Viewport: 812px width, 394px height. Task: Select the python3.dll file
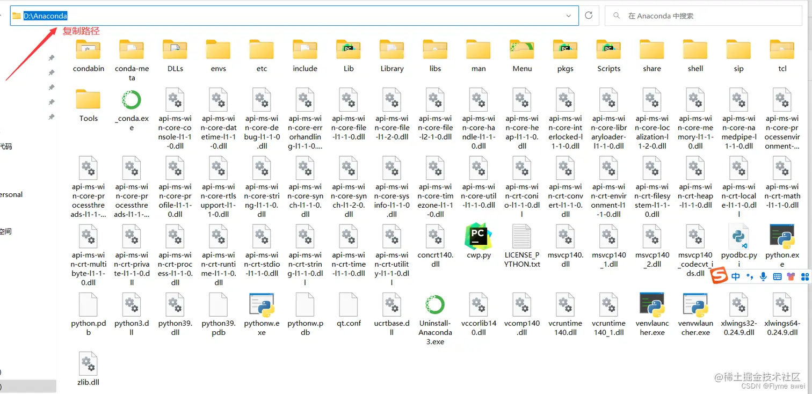[132, 315]
